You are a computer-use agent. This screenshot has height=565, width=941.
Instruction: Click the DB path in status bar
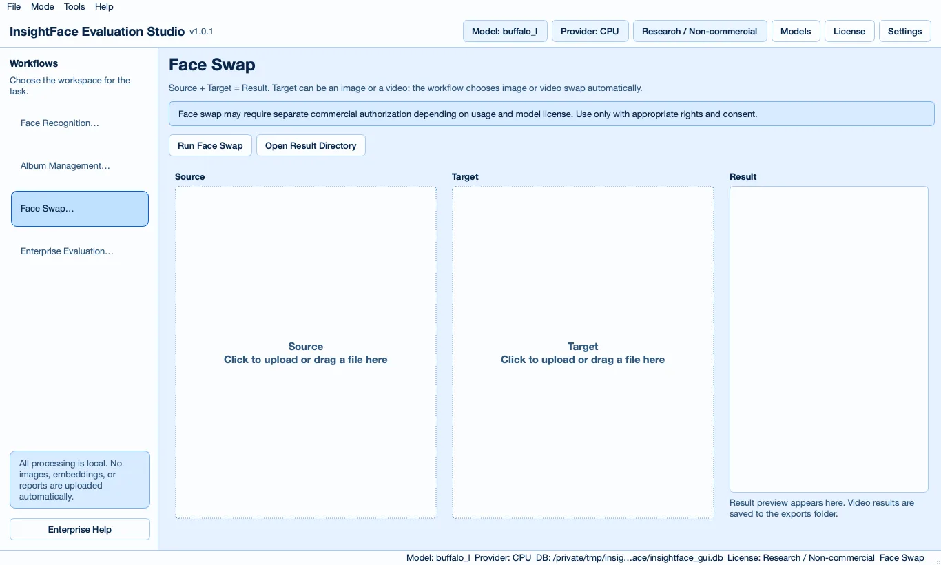630,558
